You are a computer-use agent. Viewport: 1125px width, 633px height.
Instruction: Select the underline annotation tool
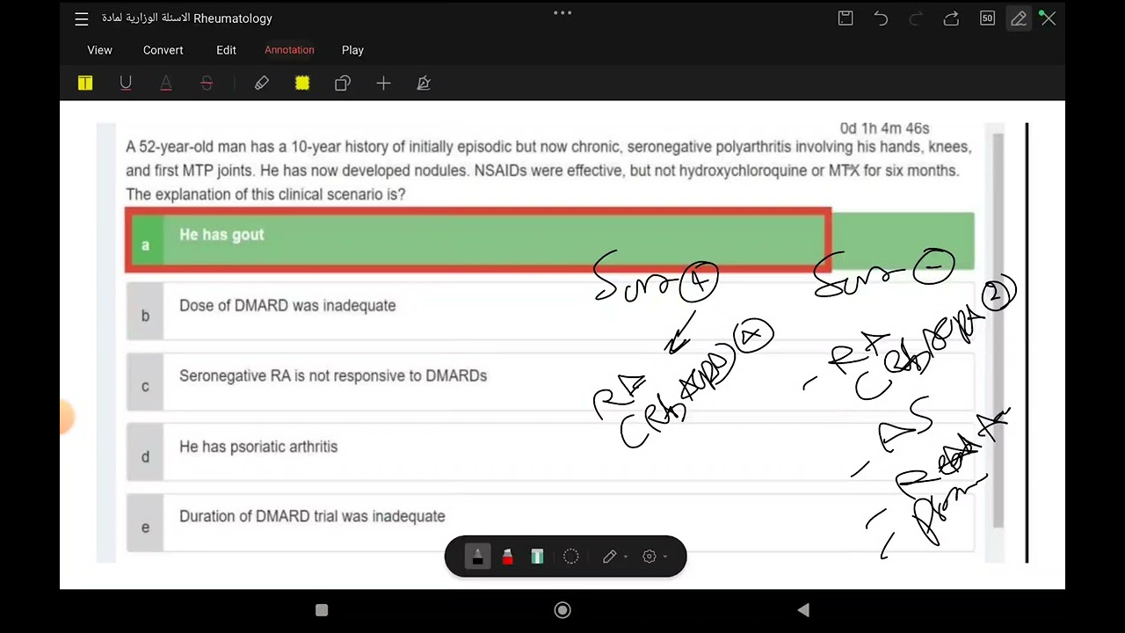[x=126, y=83]
